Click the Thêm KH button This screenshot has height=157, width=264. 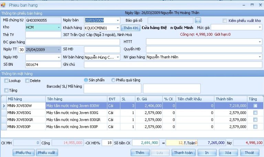pos(131,28)
